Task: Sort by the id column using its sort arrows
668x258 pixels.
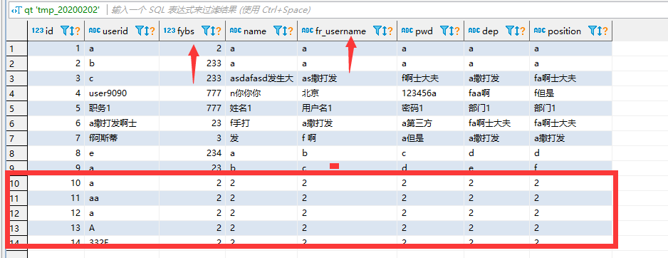Action: (x=71, y=31)
